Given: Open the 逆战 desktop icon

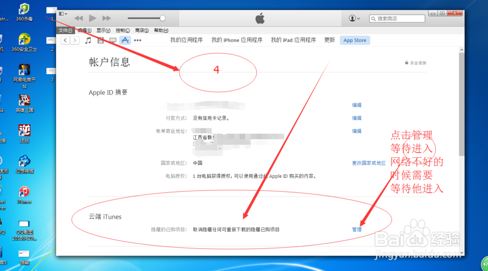Looking at the screenshot, I should point(24,134).
